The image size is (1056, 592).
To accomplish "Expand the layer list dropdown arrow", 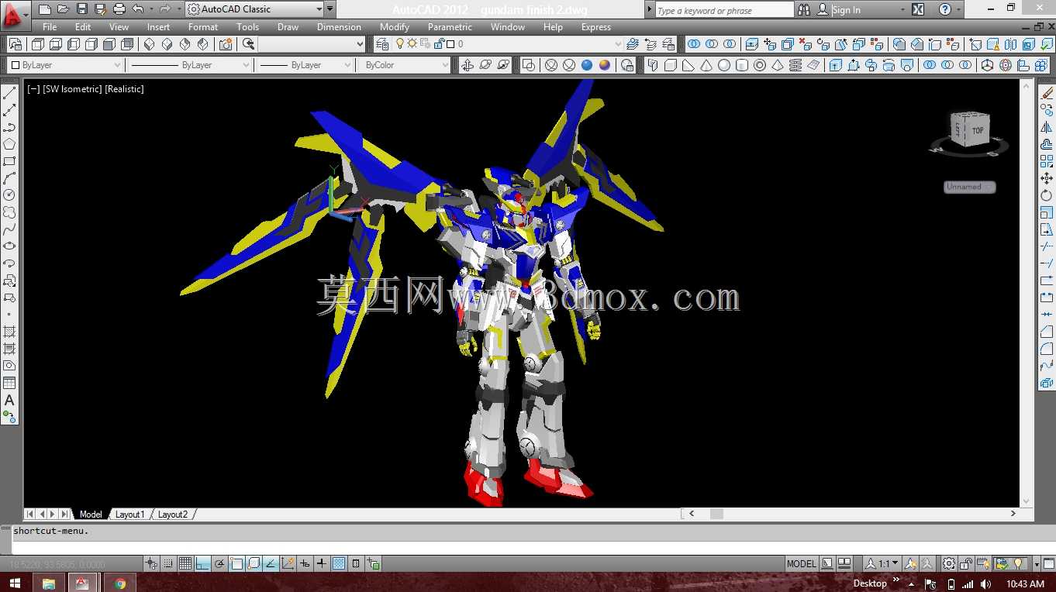I will (x=618, y=44).
